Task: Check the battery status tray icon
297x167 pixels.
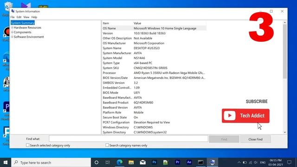Action: point(245,162)
